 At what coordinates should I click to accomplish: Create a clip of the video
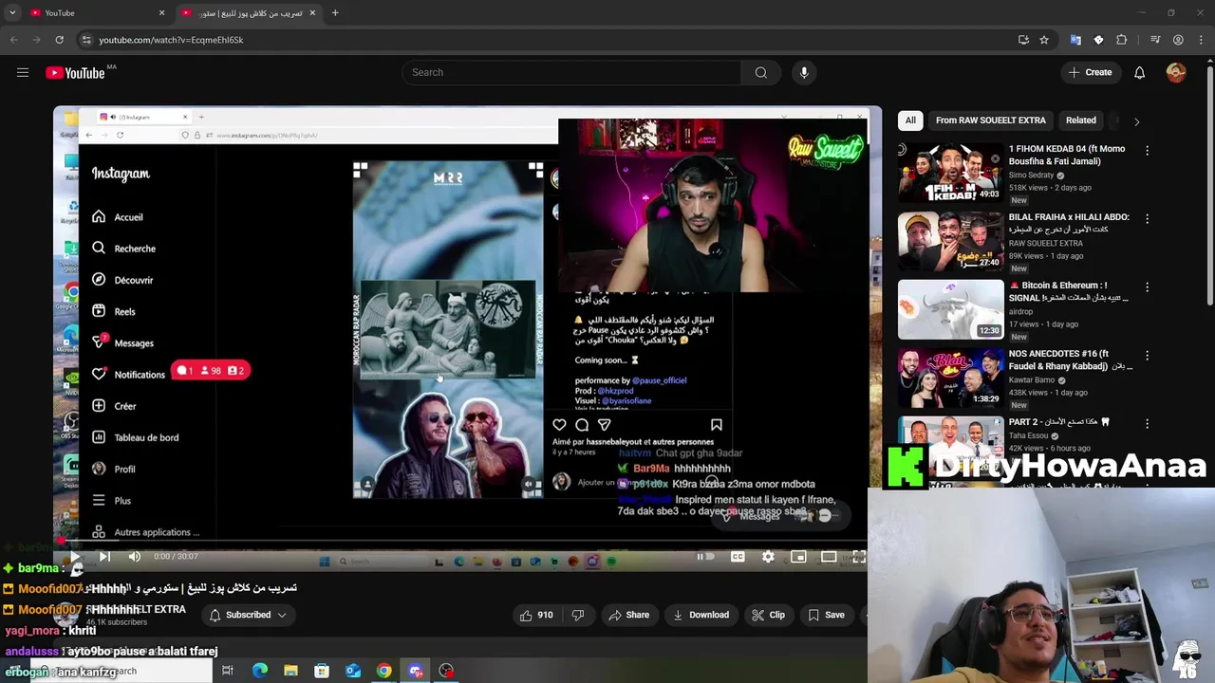[x=769, y=615]
